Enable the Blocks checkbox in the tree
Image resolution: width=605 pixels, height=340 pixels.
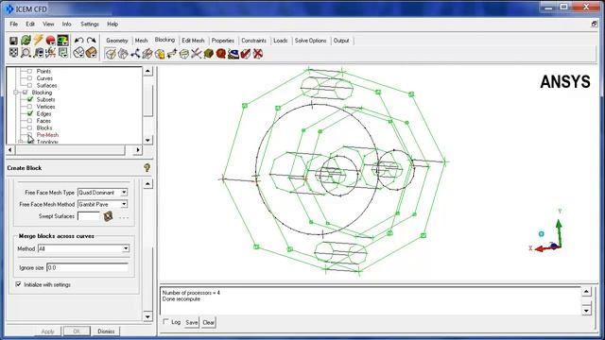pyautogui.click(x=29, y=127)
